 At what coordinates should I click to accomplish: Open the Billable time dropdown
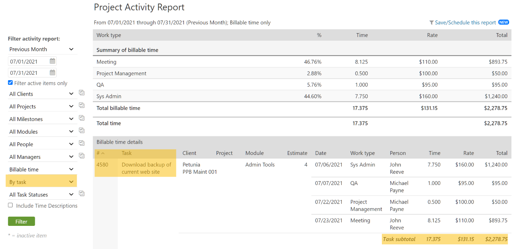41,168
